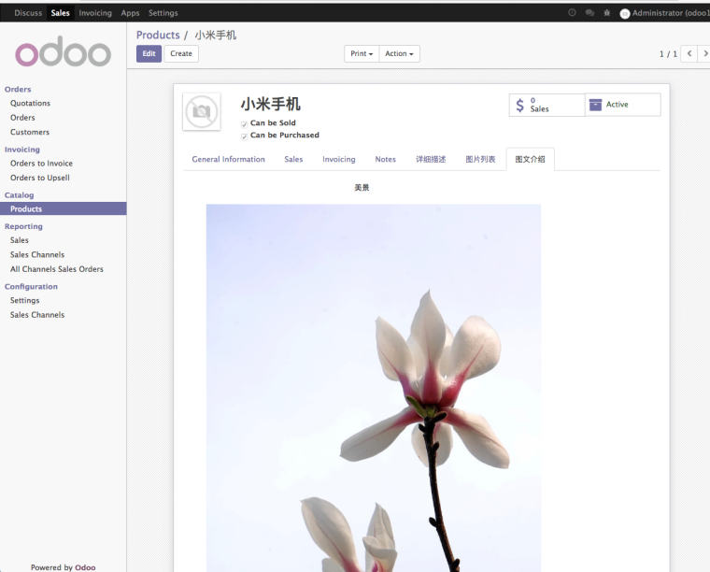Click the Create button
The image size is (710, 572).
click(181, 53)
